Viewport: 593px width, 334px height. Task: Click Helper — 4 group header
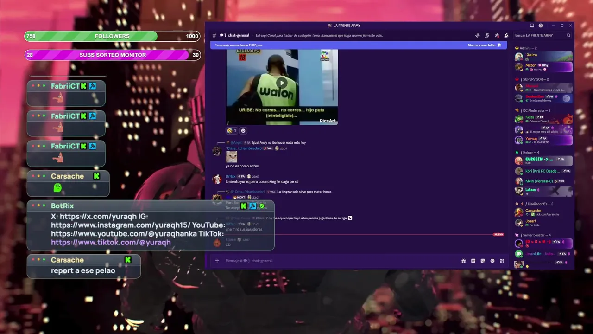tap(527, 153)
